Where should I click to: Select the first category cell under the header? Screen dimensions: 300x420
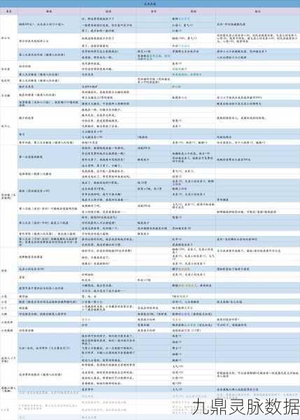tap(9, 38)
